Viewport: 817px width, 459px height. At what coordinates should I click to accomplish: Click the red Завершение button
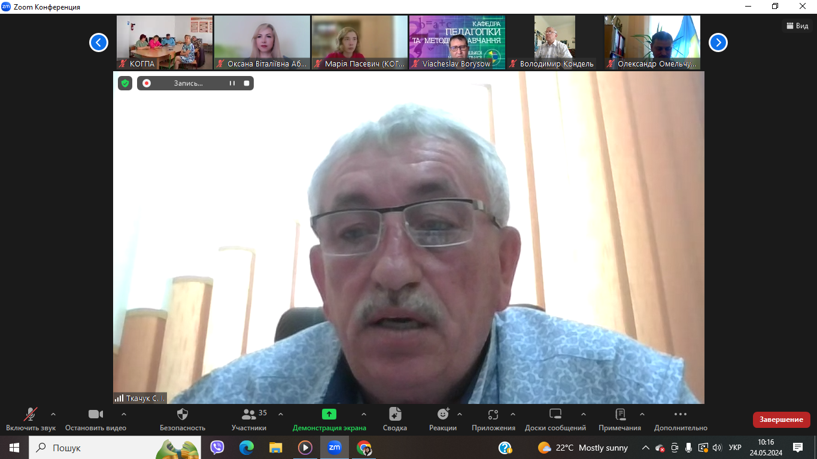tap(781, 420)
